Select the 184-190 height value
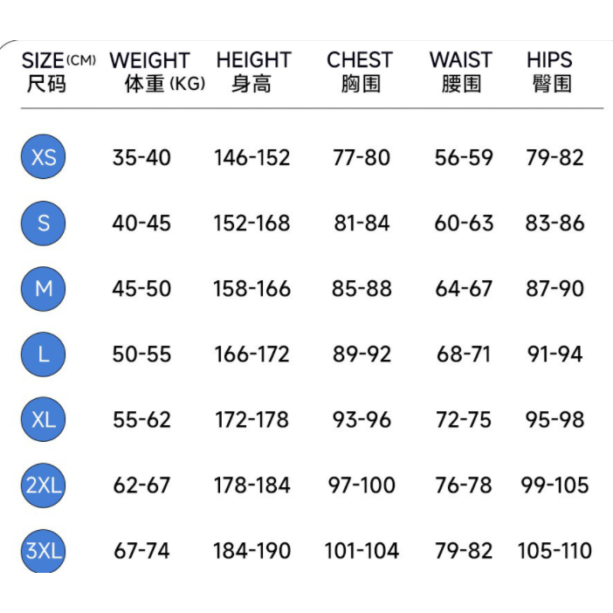613x613 pixels. click(x=252, y=551)
